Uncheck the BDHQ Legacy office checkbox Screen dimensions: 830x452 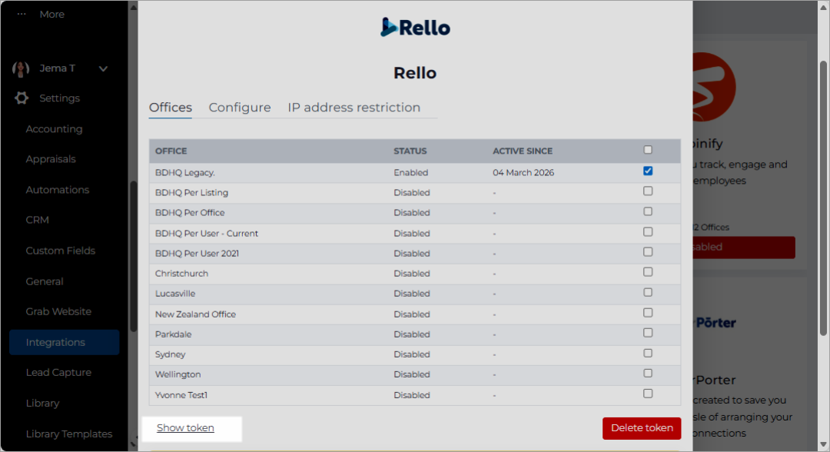648,171
